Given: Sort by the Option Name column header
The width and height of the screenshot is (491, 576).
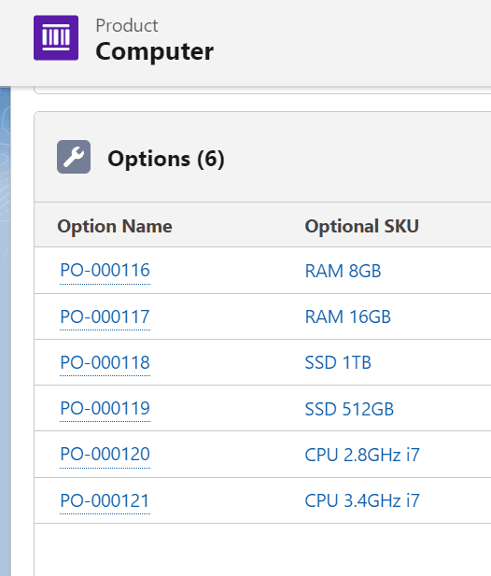Looking at the screenshot, I should 115,226.
